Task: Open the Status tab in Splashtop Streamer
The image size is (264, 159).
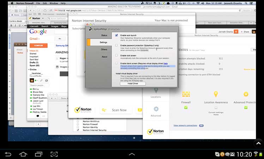Action: pos(104,35)
